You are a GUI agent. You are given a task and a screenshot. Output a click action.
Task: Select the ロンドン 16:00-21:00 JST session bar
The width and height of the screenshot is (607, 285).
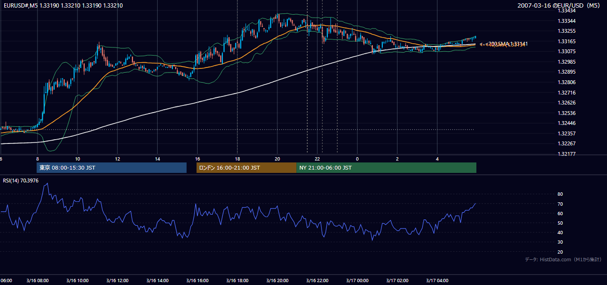[x=247, y=168]
